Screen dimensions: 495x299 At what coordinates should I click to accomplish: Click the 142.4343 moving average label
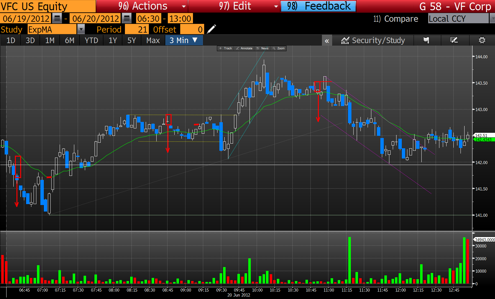pos(484,140)
